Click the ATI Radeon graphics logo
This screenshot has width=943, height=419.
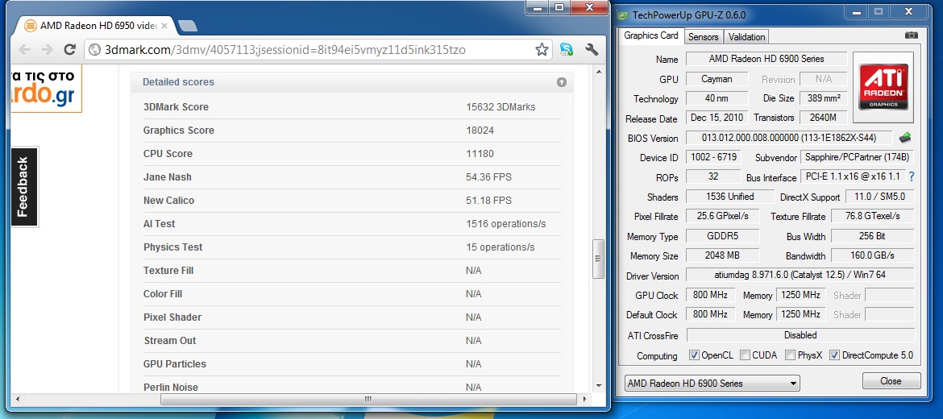pyautogui.click(x=883, y=86)
